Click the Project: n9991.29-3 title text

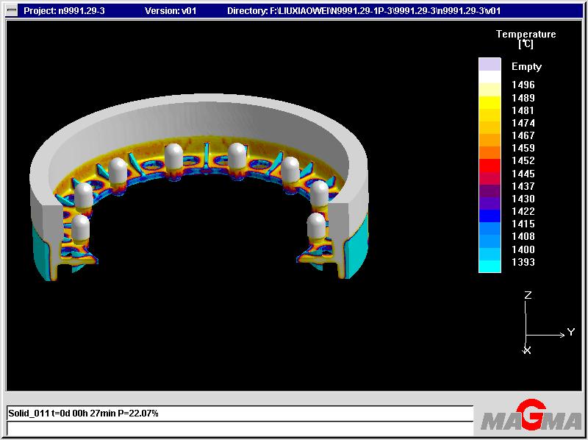pyautogui.click(x=64, y=11)
